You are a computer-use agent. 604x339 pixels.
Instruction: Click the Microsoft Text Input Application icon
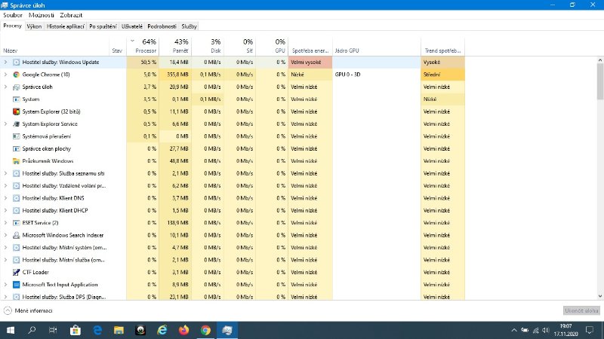tap(16, 285)
